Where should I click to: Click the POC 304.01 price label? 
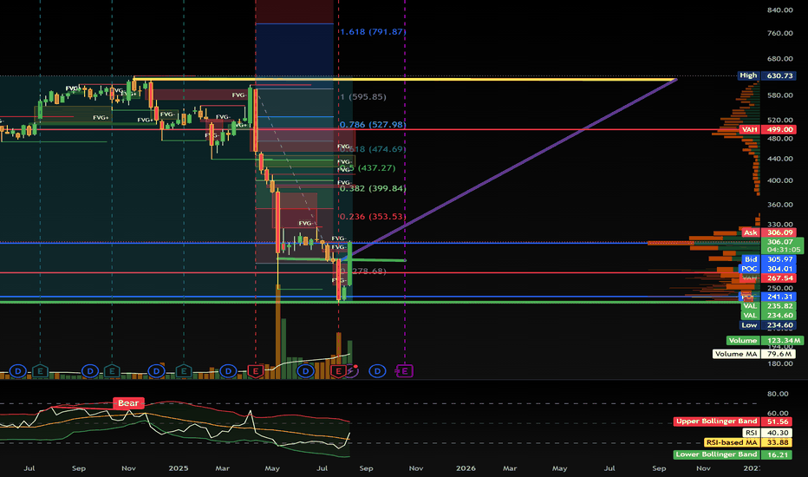click(768, 269)
